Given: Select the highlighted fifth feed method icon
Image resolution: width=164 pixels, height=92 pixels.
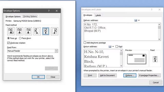Looking at the screenshot, I should (x=46, y=31).
